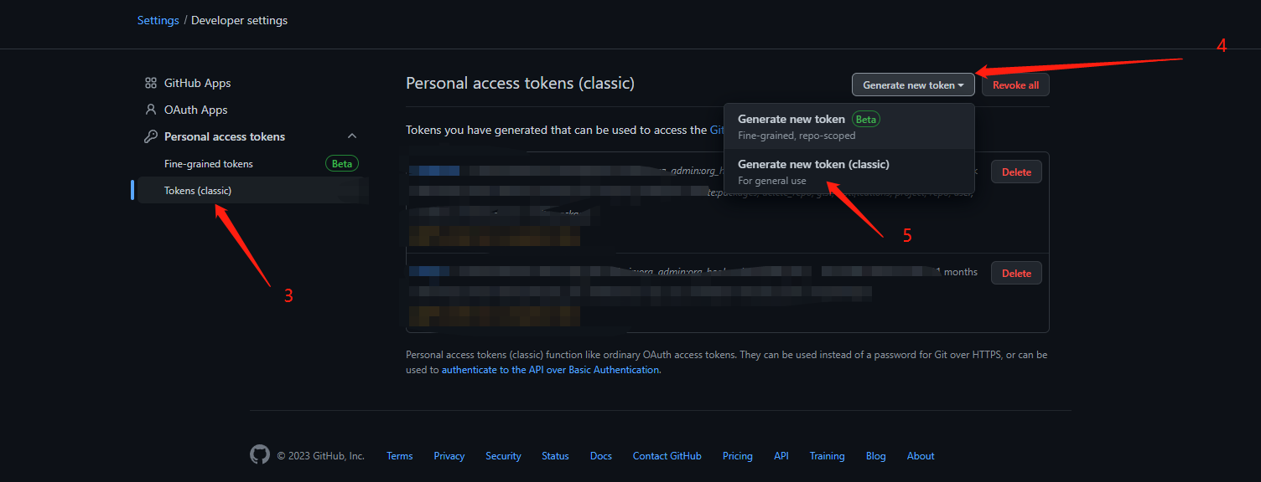
Task: Choose fine-grained Generate new token Beta option
Action: [791, 120]
